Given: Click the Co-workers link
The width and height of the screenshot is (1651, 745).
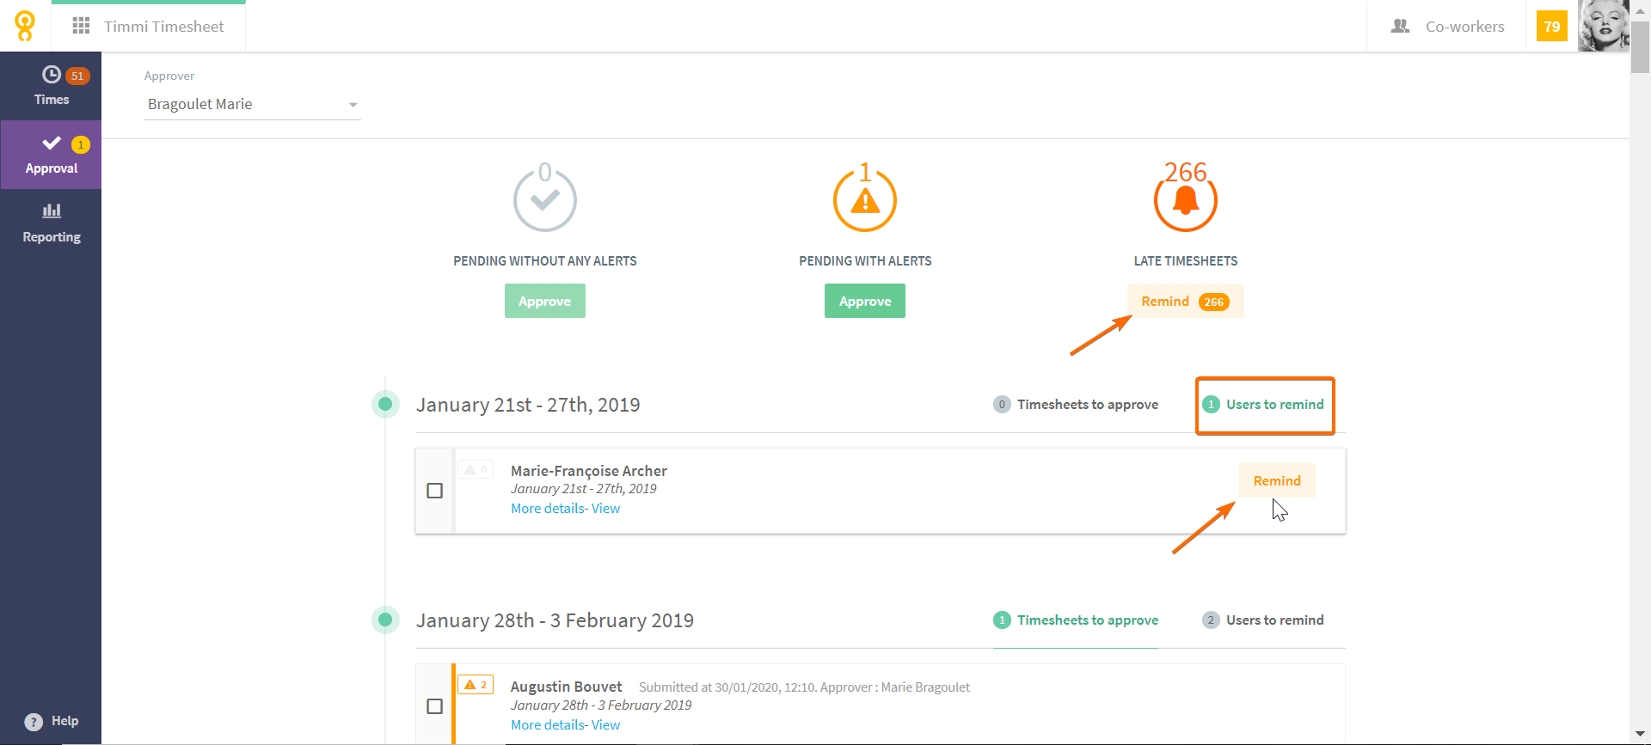Looking at the screenshot, I should click(x=1464, y=27).
